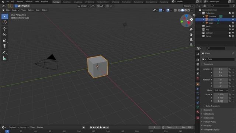Viewport: 236px width, 133px height.
Task: Toggle X-ray view icon
Action: 175,10
